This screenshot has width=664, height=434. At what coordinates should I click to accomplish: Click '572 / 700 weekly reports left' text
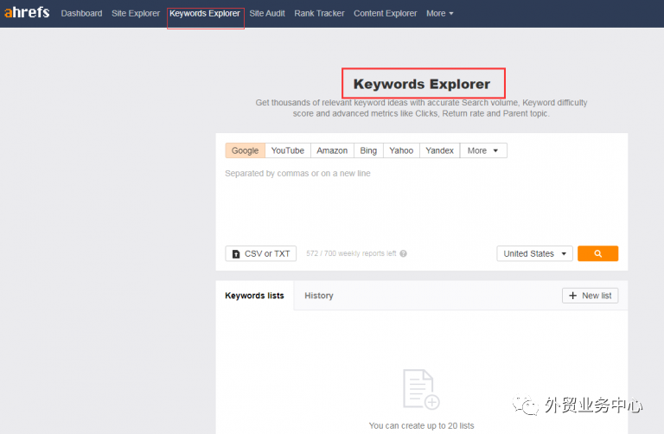pos(351,253)
